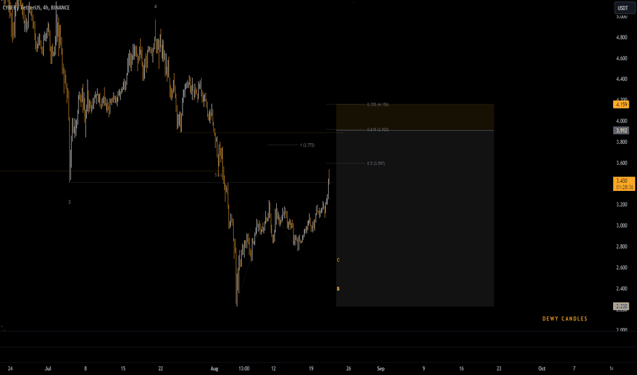Click the 0.5 (3.597) Fibonacci level label

click(x=376, y=164)
